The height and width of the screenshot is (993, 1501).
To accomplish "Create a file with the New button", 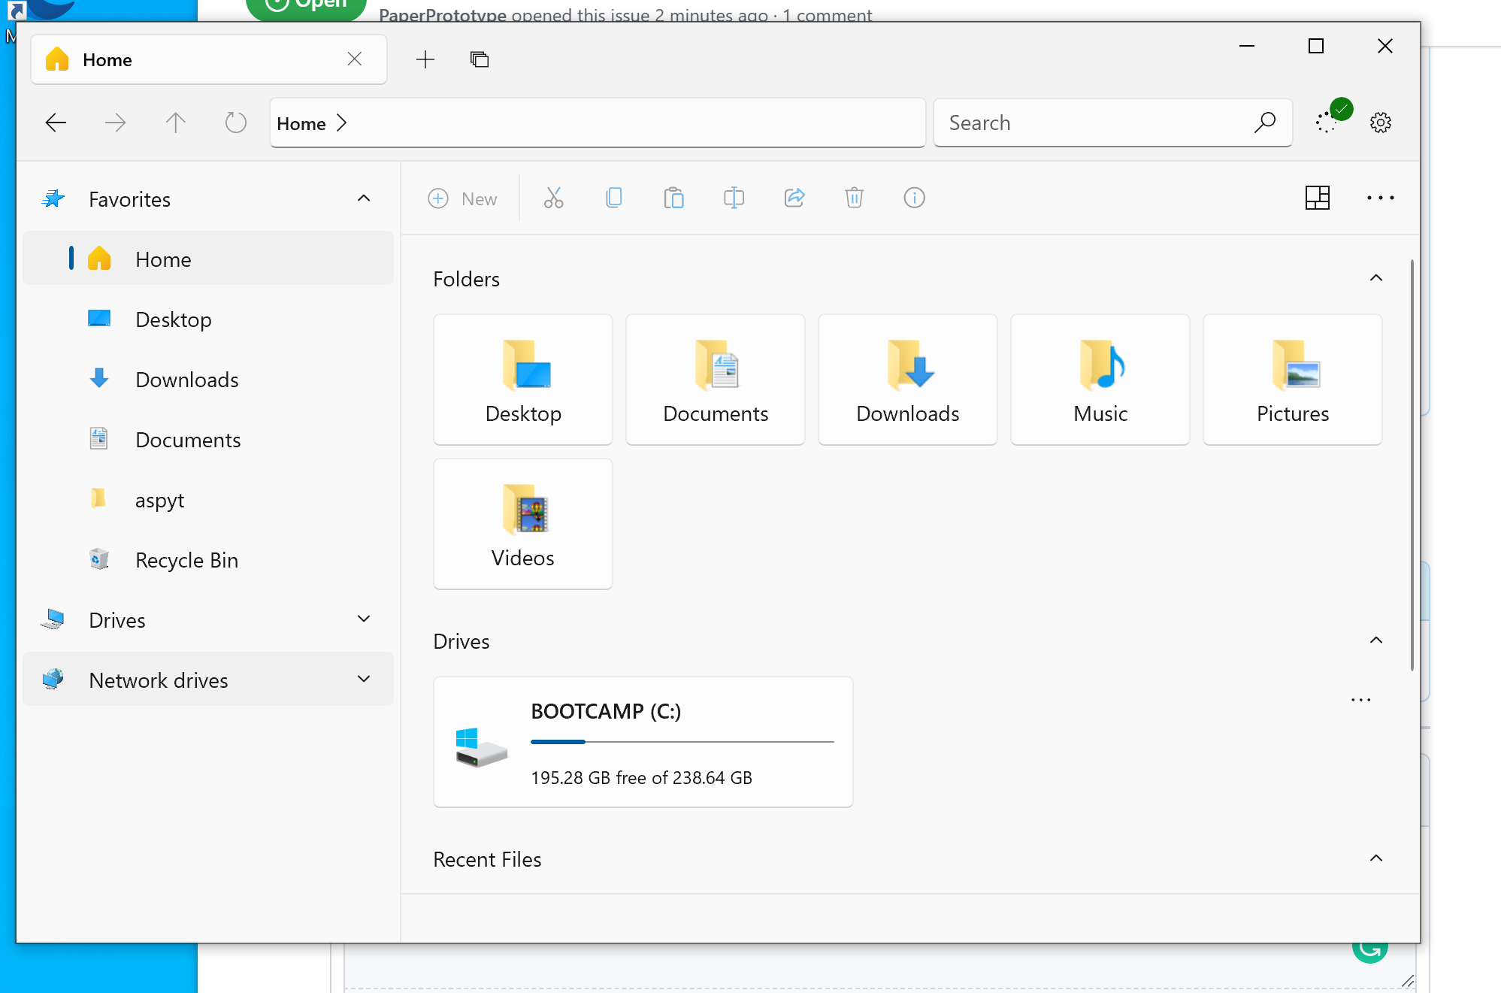I will (464, 198).
